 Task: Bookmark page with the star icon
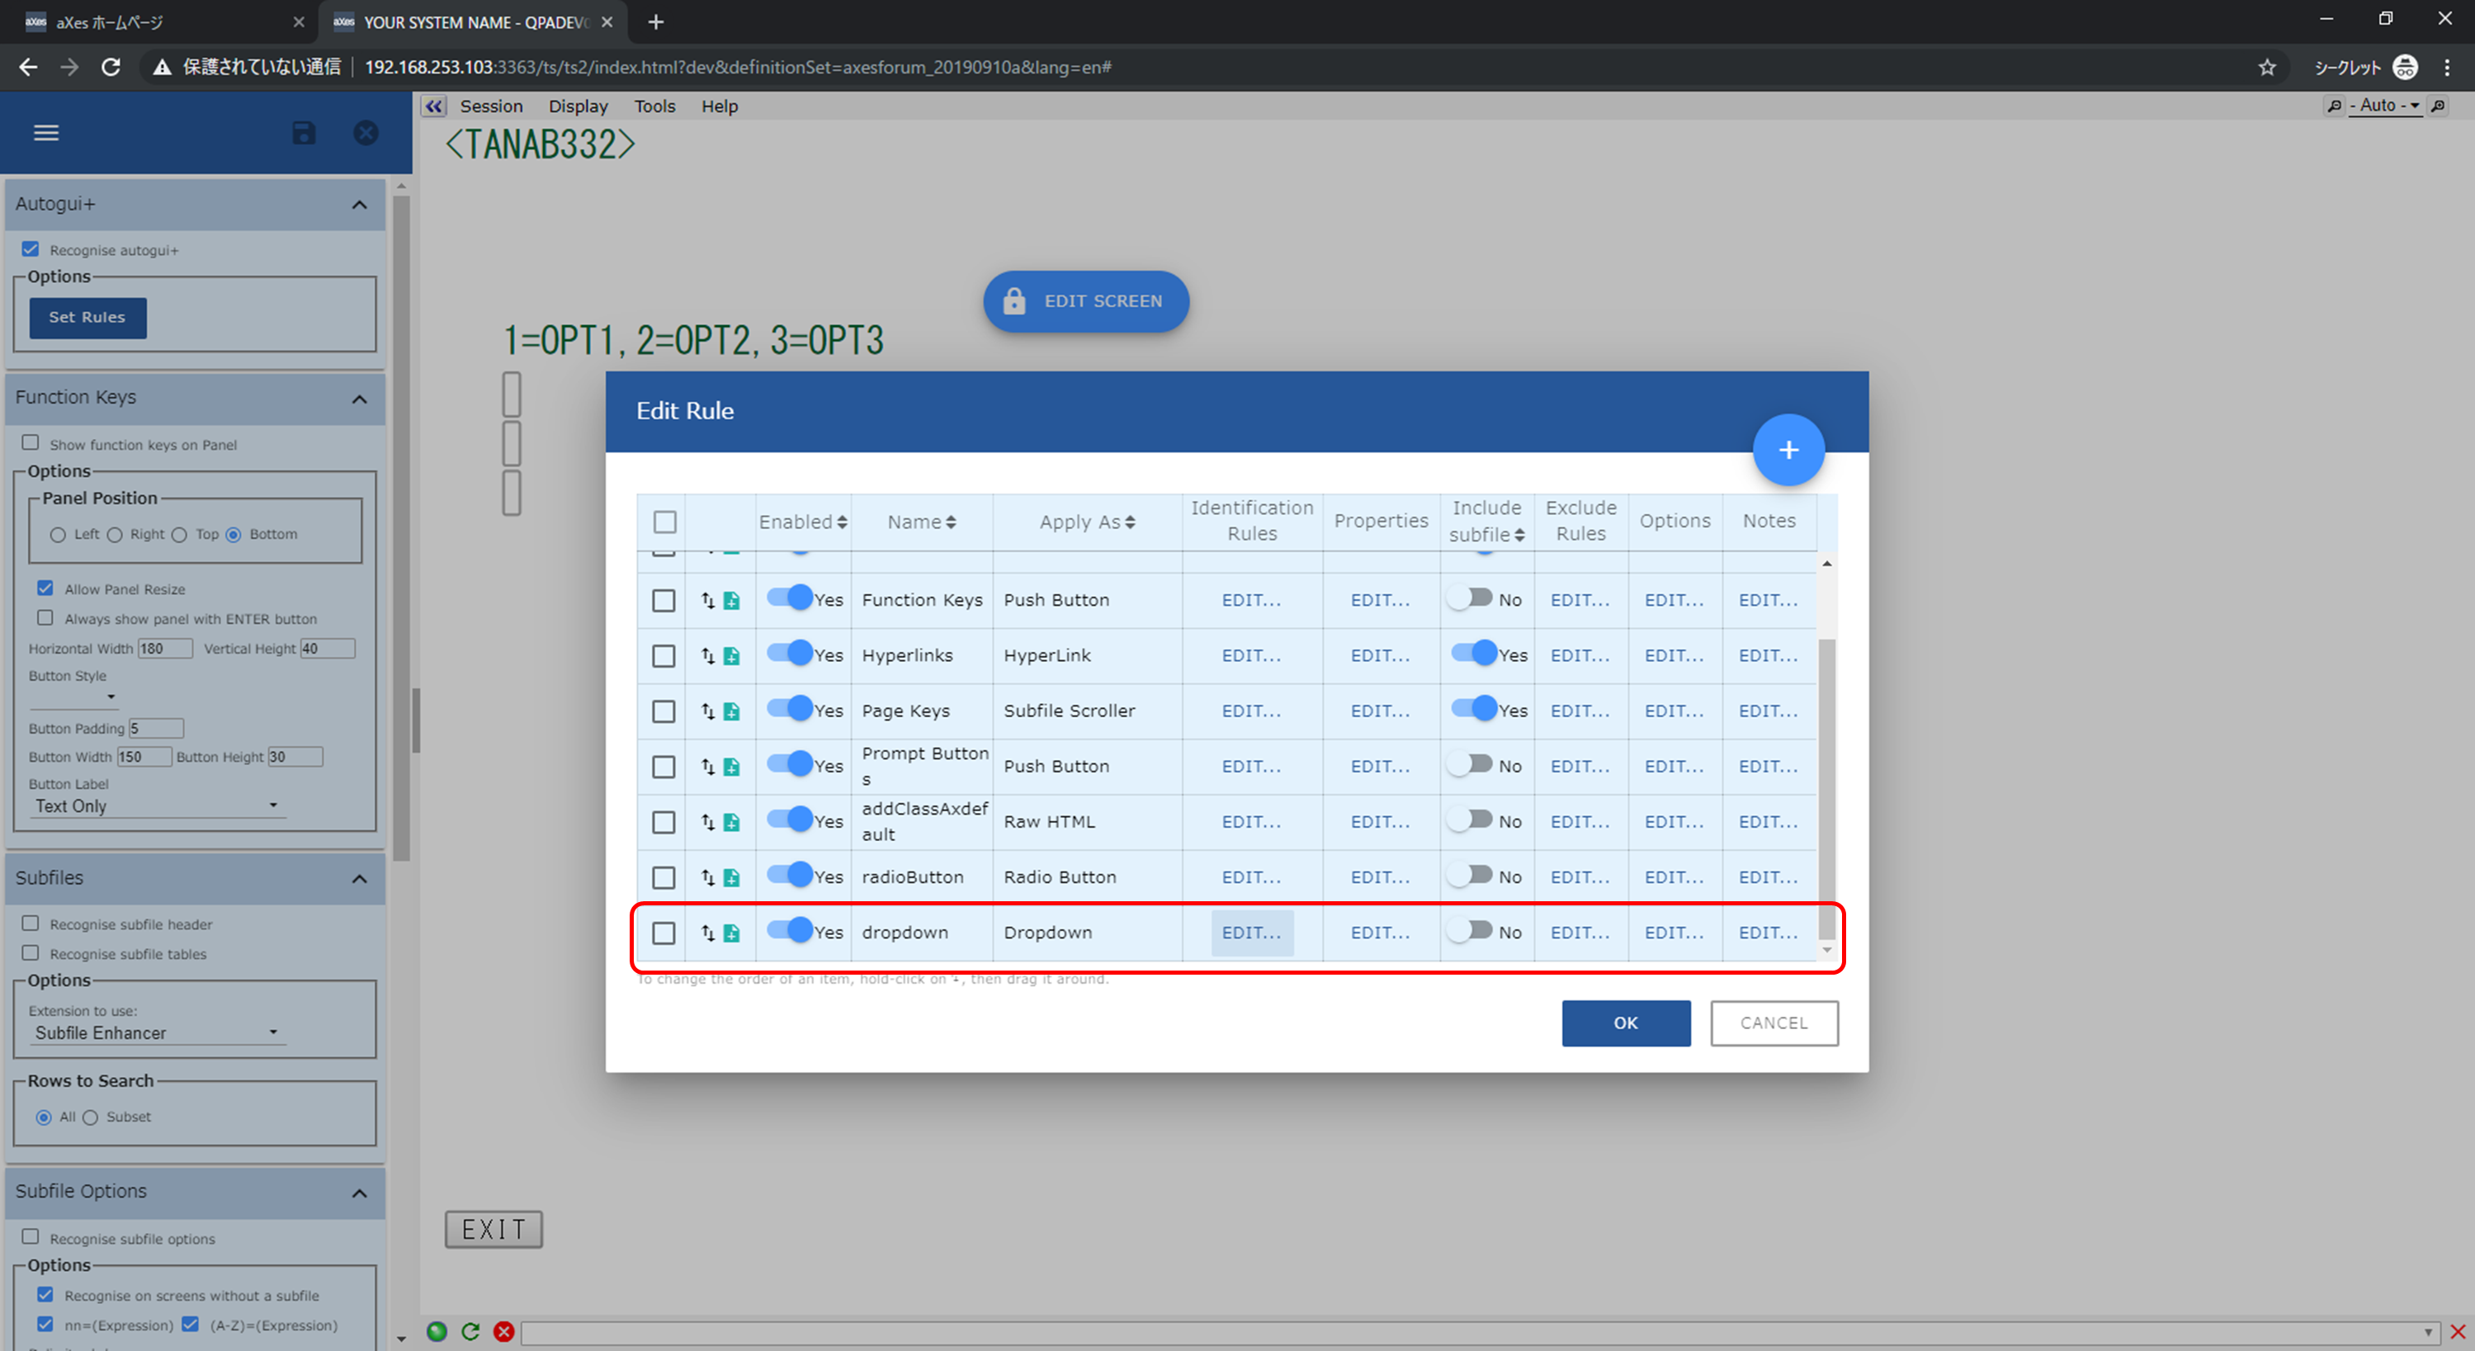point(2268,68)
